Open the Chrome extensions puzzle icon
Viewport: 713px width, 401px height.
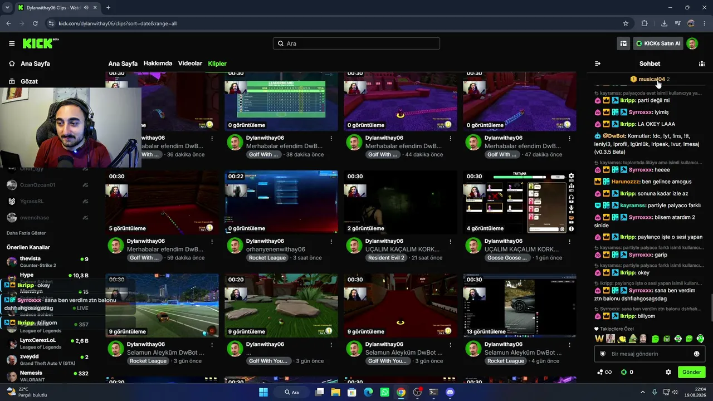tap(644, 23)
